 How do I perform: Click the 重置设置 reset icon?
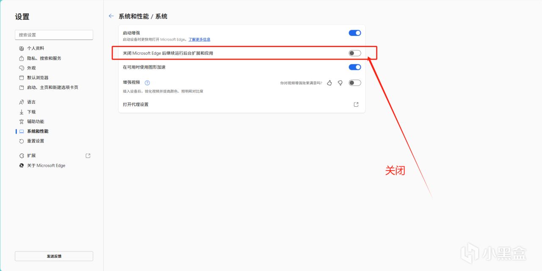22,141
